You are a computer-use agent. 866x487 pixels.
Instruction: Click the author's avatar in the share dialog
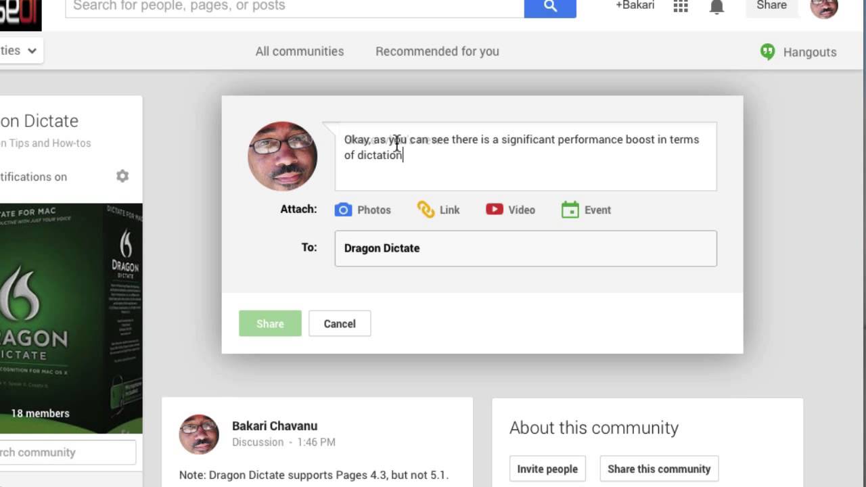tap(283, 156)
